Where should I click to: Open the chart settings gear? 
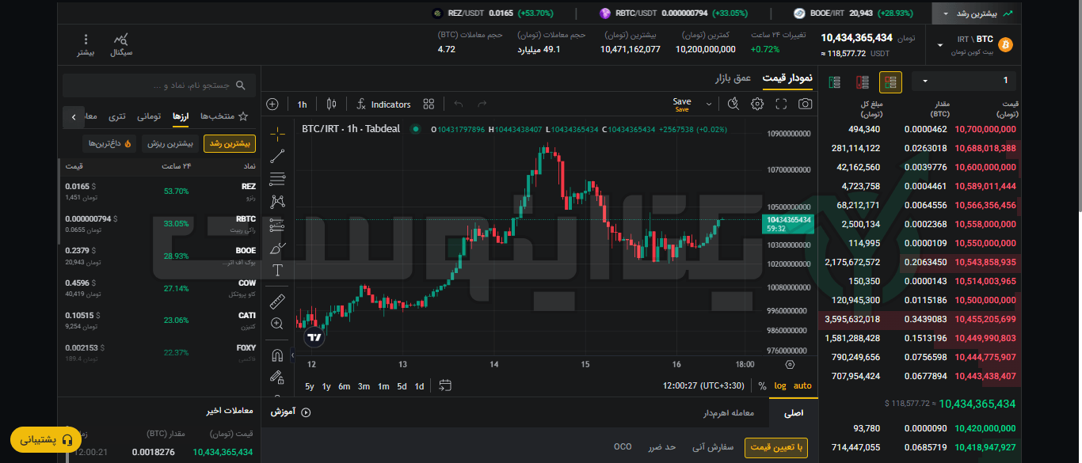point(757,103)
